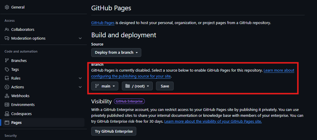Click the Environments server icon
The image size is (317, 140).
point(7,105)
